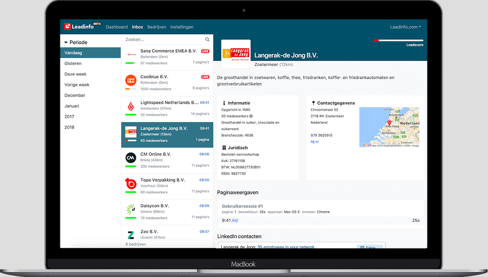Click 35 employees in your network link

[x=286, y=247]
